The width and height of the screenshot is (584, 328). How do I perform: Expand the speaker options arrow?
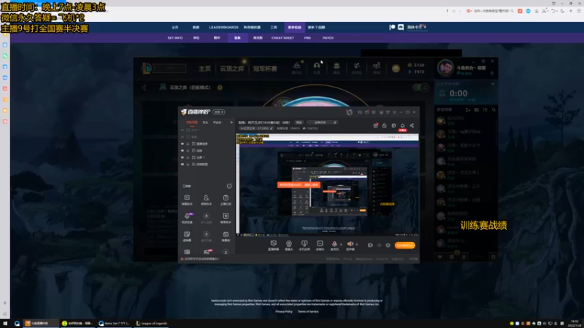pyautogui.click(x=357, y=245)
